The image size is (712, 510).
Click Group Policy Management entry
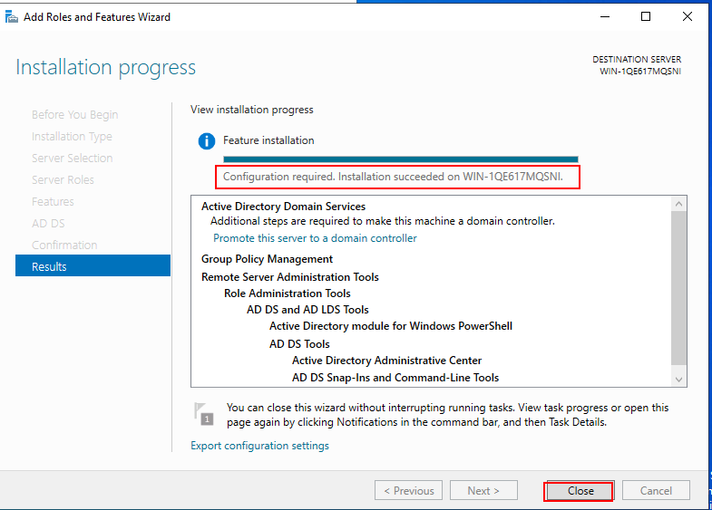[x=267, y=259]
